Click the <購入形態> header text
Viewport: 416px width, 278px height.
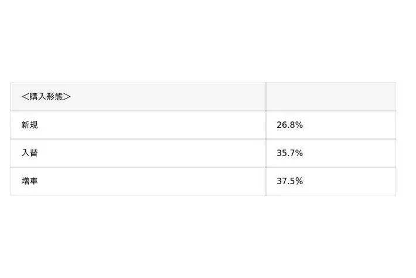pos(46,97)
